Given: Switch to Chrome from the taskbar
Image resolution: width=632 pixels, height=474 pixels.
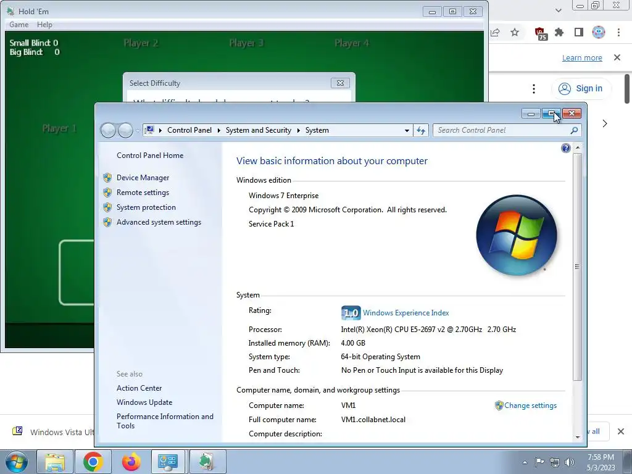Looking at the screenshot, I should coord(93,462).
